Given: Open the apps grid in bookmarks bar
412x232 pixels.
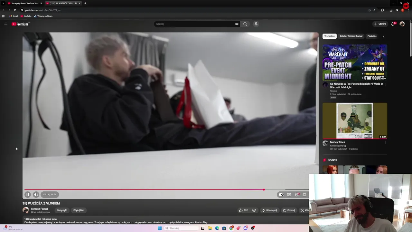Looking at the screenshot, I should 3,16.
